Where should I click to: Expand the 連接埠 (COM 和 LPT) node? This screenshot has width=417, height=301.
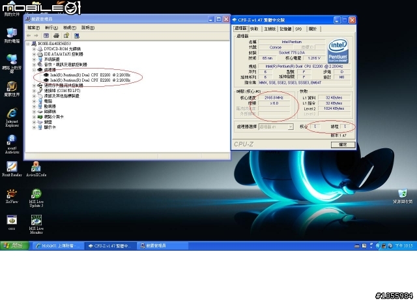[x=34, y=91]
